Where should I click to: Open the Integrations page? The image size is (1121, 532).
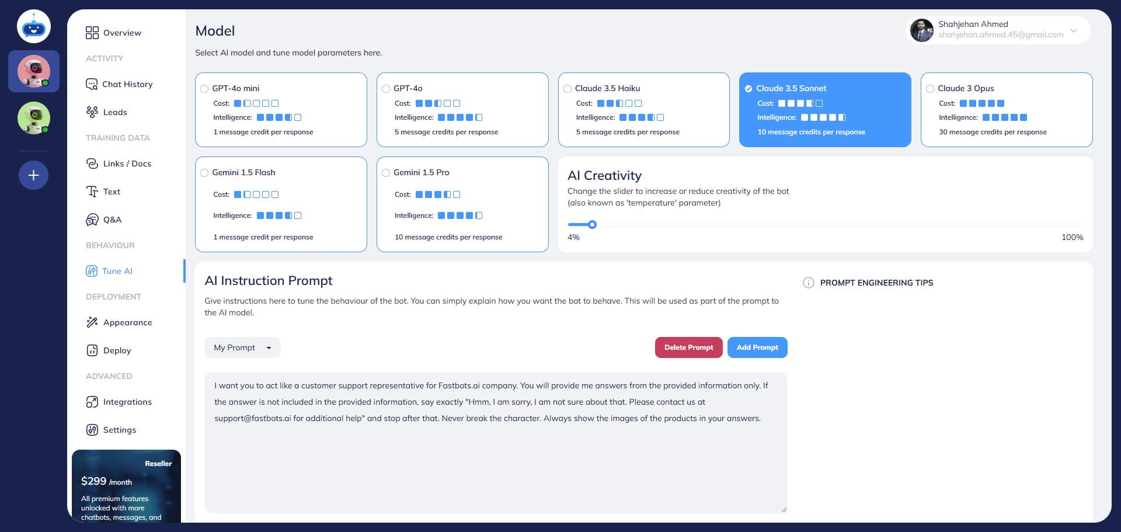[127, 402]
